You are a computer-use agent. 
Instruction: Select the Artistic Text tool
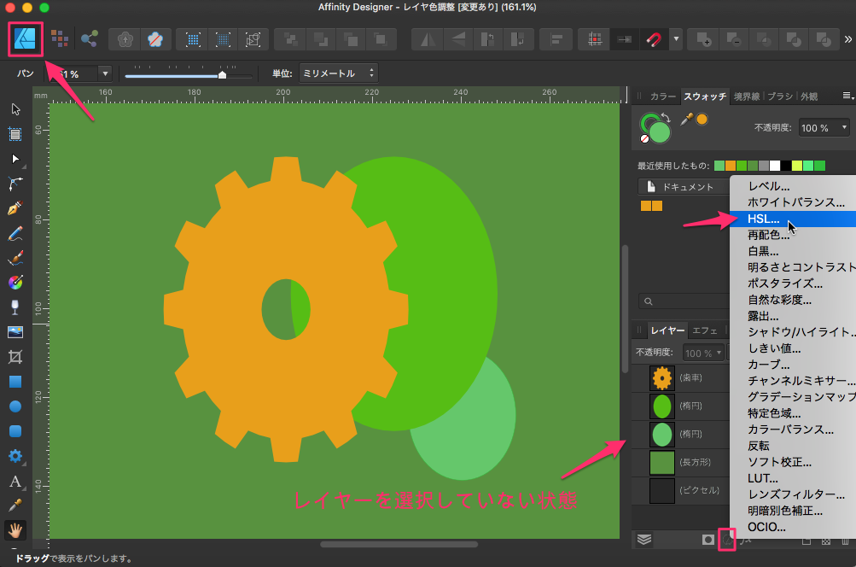[15, 482]
